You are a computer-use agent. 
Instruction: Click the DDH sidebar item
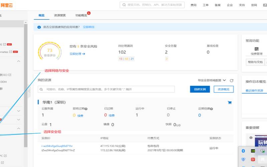pyautogui.click(x=3, y=82)
